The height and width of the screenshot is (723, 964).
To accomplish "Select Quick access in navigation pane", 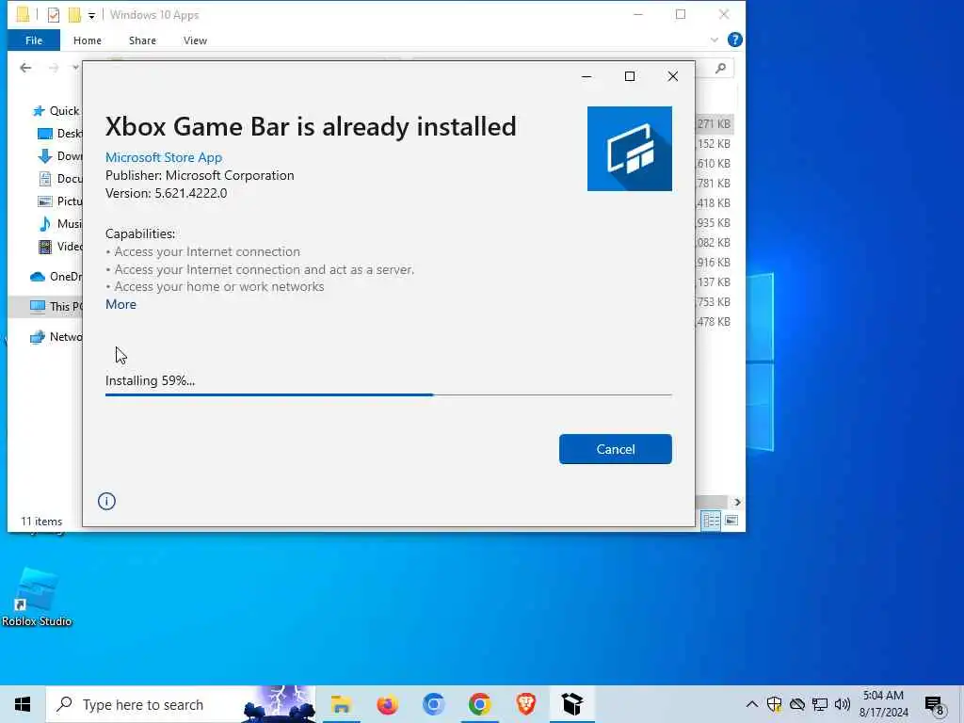I will [x=56, y=111].
